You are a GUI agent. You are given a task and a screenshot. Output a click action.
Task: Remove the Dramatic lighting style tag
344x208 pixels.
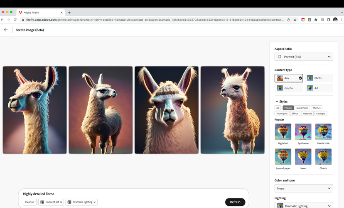coord(95,202)
